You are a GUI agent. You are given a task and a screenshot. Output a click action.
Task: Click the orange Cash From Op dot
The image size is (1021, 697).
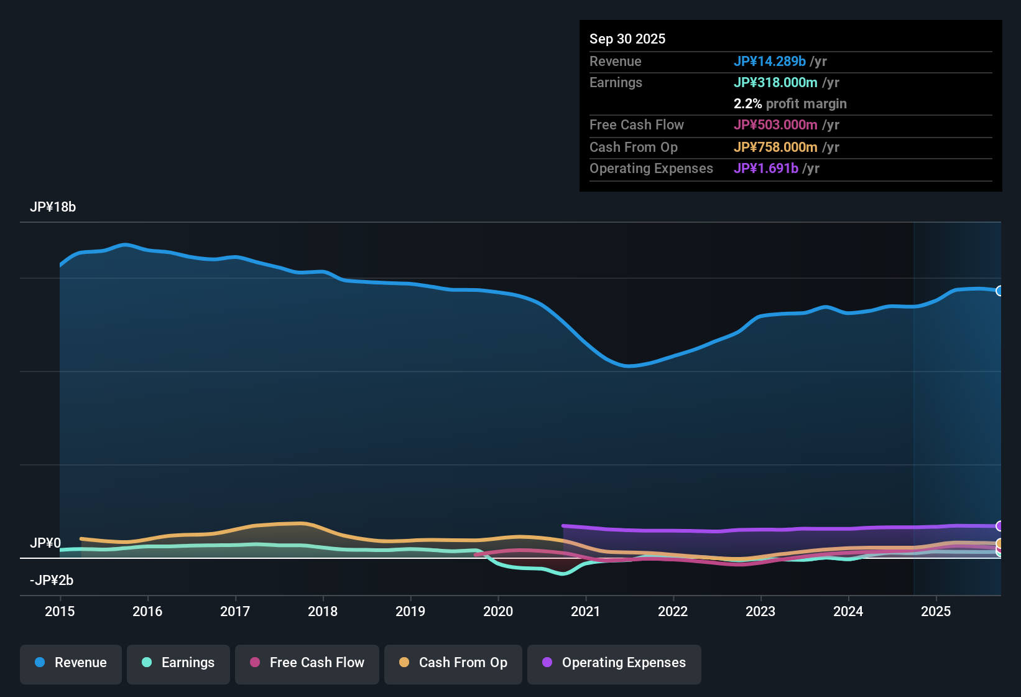tap(404, 663)
